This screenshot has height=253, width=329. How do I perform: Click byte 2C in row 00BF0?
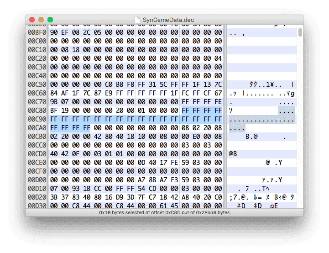(87, 32)
